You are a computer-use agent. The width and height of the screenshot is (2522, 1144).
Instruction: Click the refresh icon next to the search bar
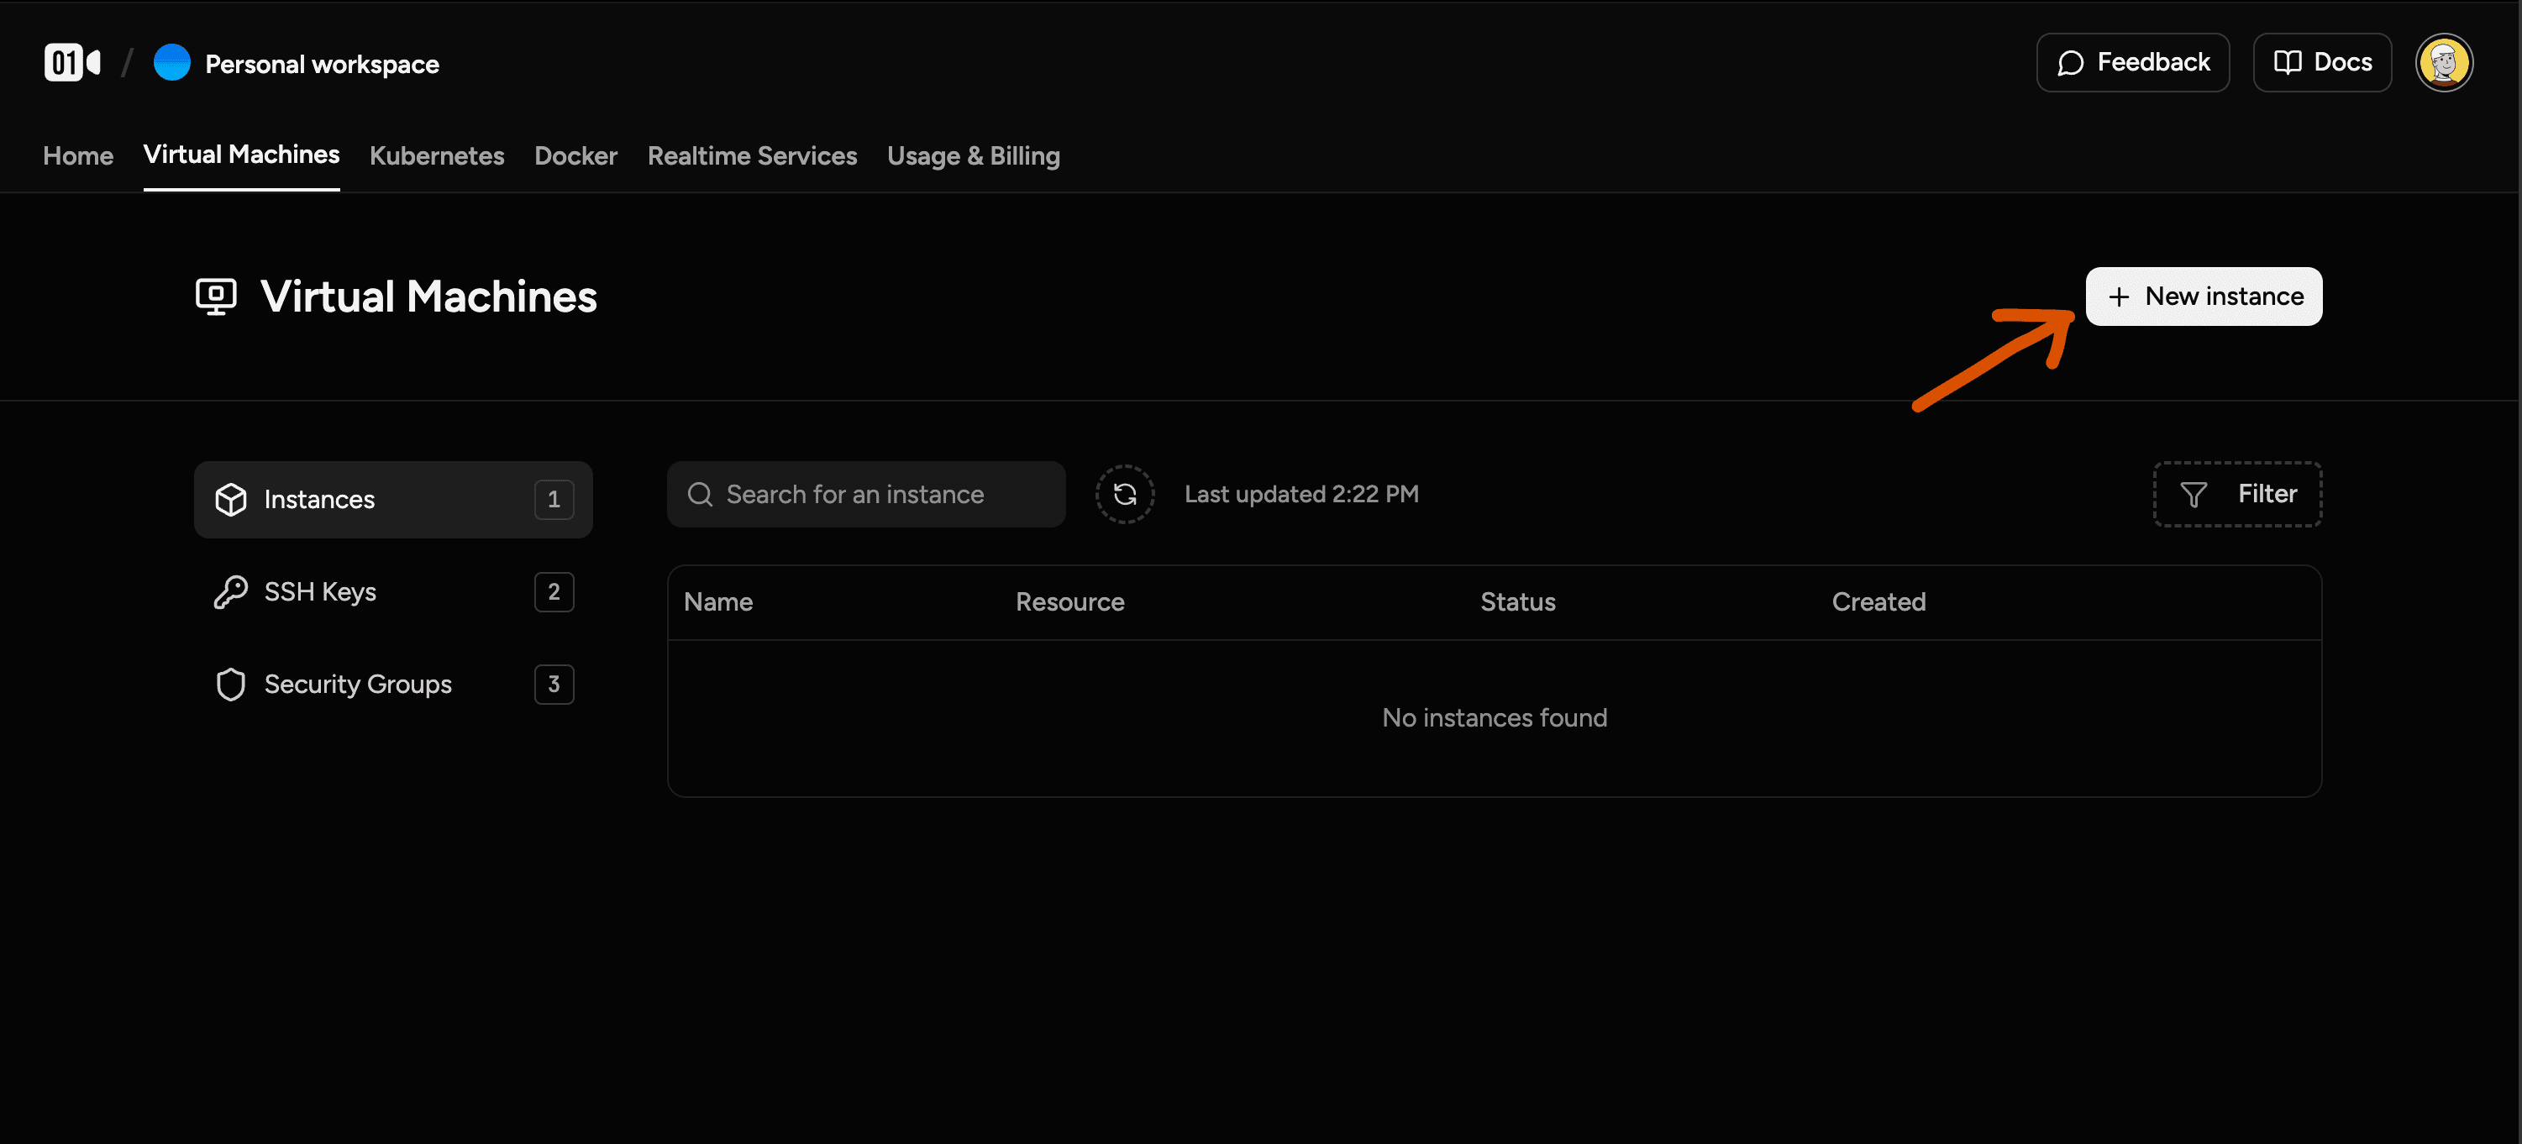(x=1124, y=494)
